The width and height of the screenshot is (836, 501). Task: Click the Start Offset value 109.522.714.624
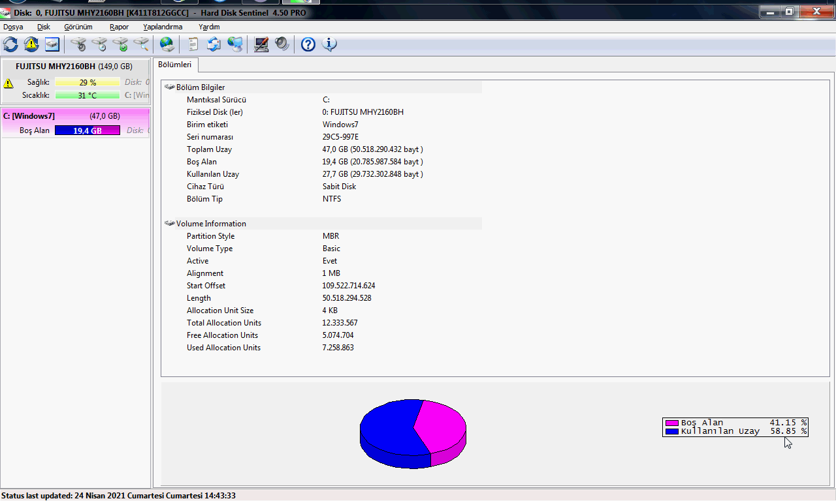tap(349, 286)
